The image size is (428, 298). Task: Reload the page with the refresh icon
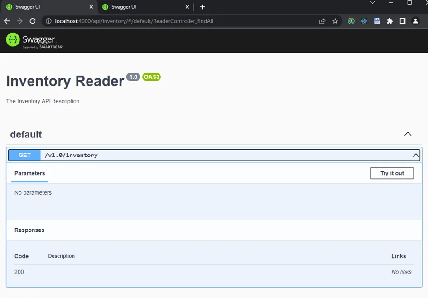(x=33, y=21)
